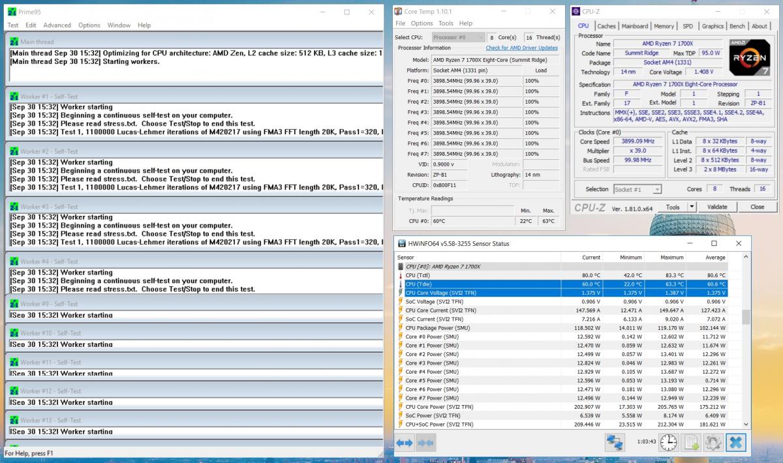Click the Current column header in HWiNFO
The image size is (783, 463).
click(581, 258)
